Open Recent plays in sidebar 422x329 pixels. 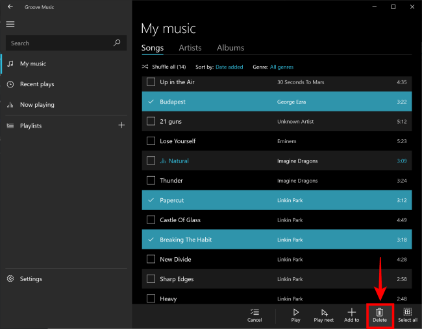click(37, 84)
